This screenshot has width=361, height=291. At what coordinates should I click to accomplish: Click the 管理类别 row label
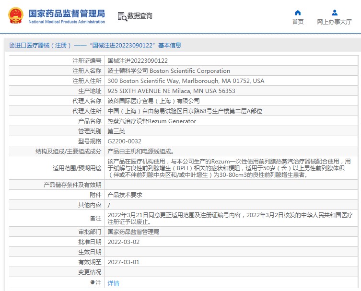point(90,131)
